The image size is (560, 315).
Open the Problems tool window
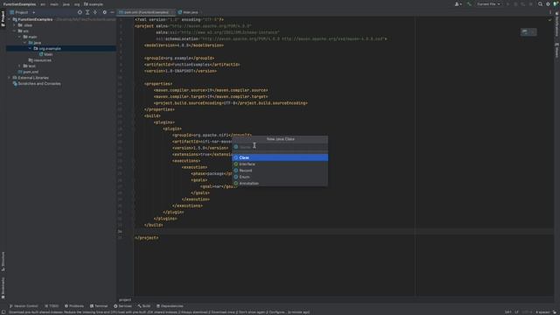pos(74,306)
